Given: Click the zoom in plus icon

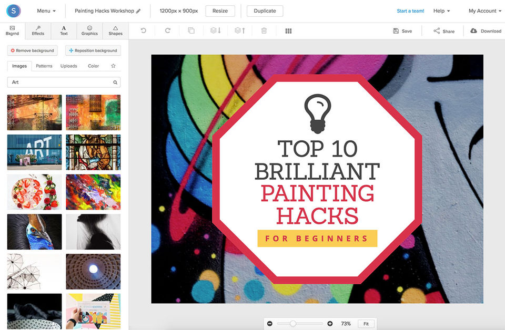Looking at the screenshot, I should pos(330,324).
